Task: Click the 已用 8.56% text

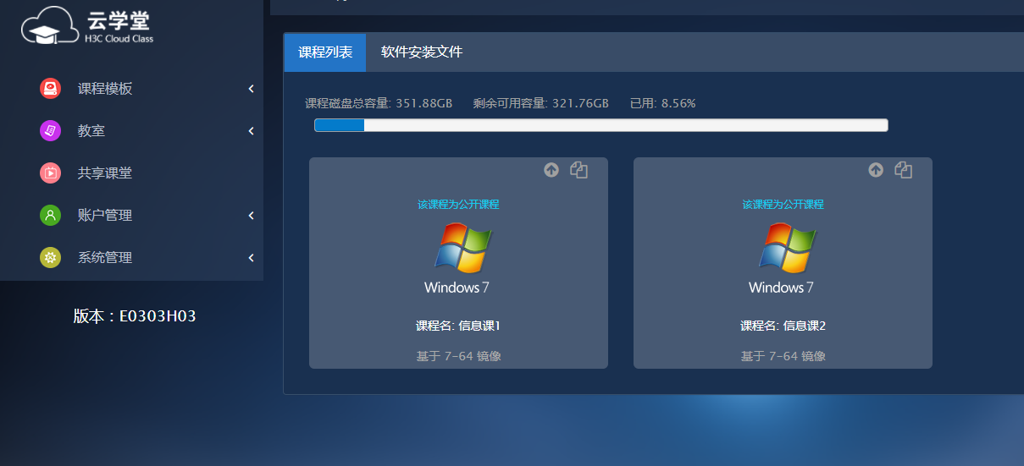Action: 663,103
